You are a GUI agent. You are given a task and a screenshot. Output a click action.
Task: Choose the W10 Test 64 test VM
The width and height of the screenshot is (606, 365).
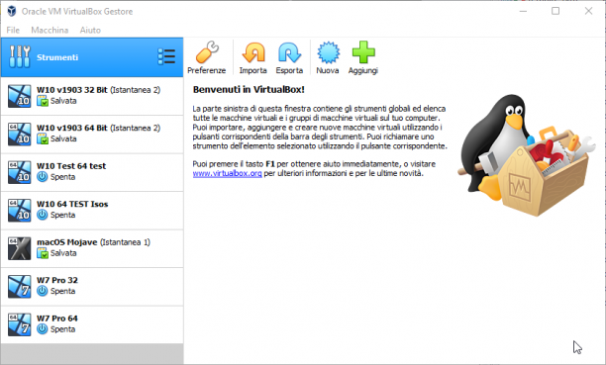click(x=92, y=172)
